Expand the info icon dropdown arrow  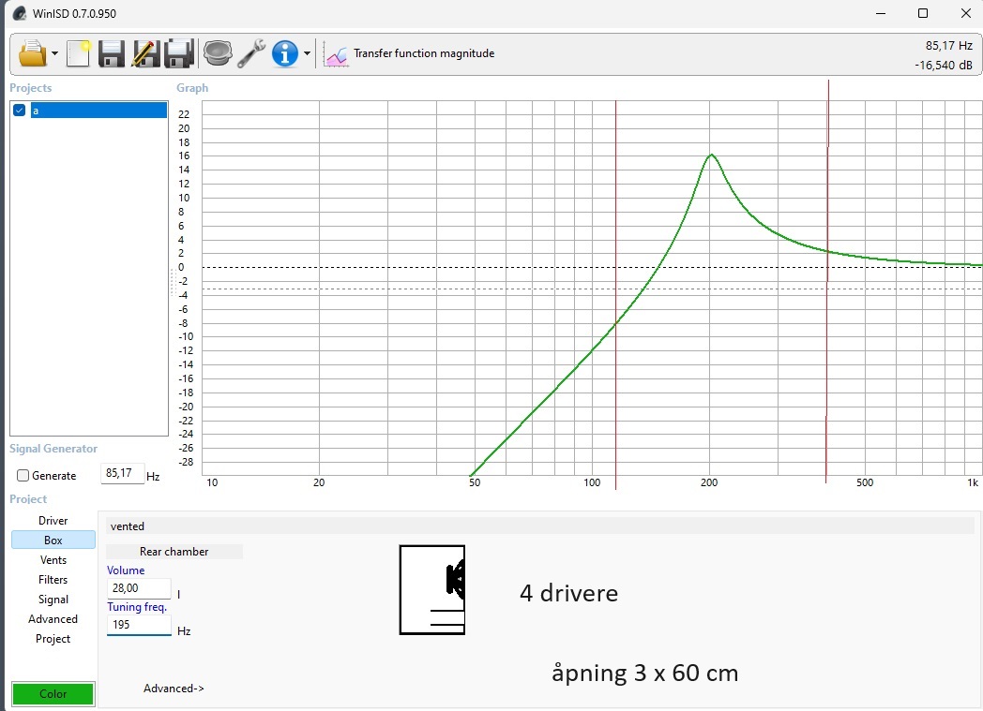tap(307, 53)
